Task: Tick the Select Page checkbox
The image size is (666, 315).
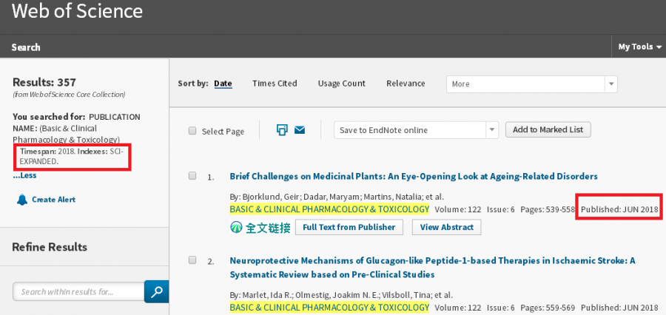Action: 192,131
